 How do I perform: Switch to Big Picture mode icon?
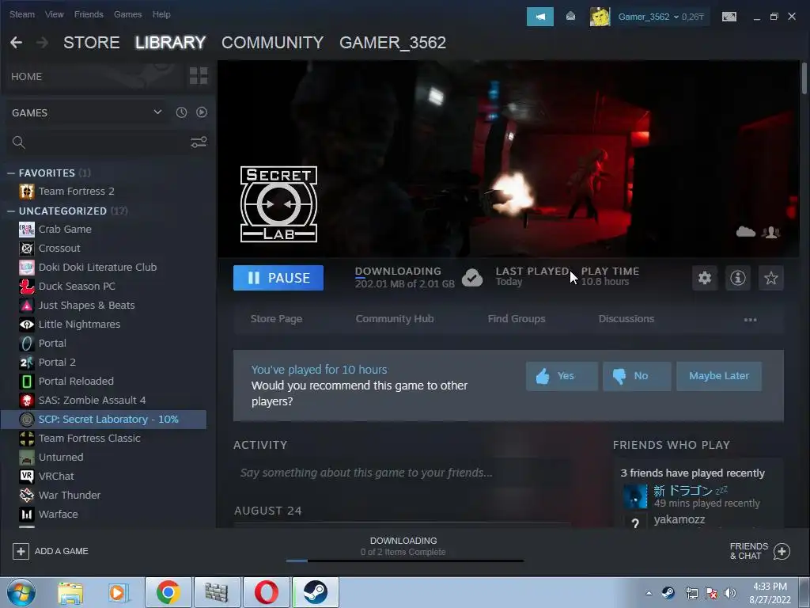pos(729,17)
